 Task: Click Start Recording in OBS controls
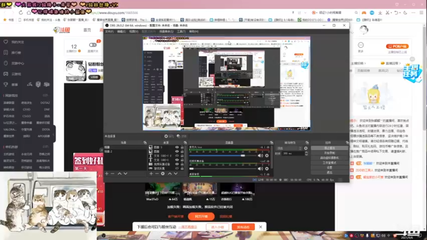point(329,153)
